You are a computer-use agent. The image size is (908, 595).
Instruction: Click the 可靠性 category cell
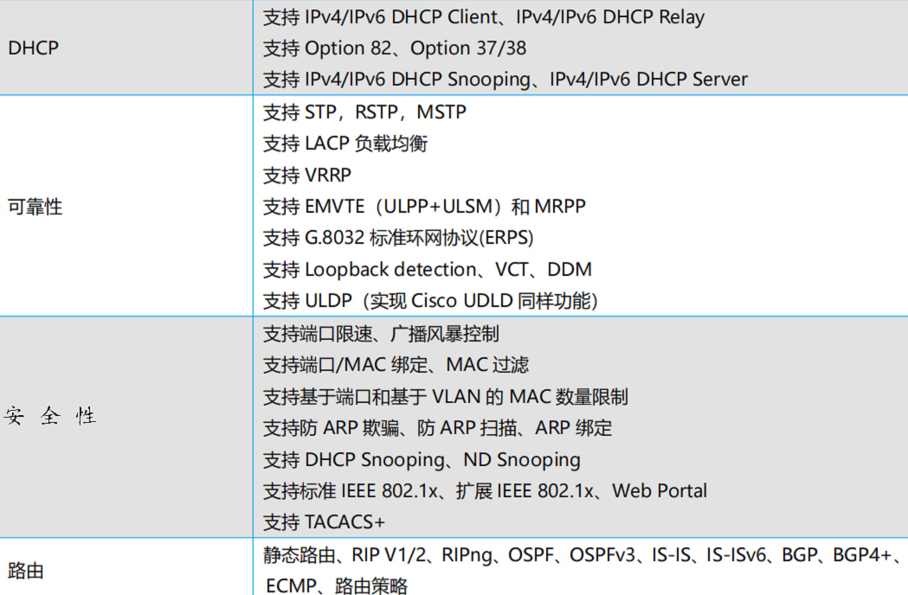point(126,206)
